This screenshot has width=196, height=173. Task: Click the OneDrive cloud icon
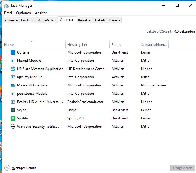pyautogui.click(x=13, y=85)
